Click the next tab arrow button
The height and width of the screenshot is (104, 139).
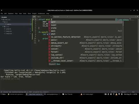[35, 17]
